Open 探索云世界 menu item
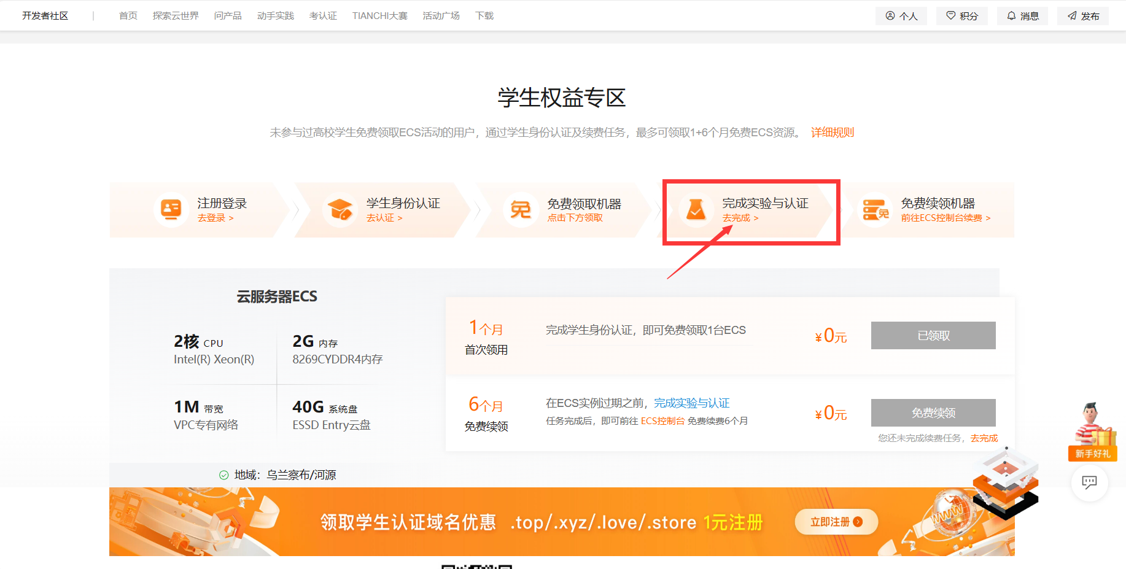1126x569 pixels. 176,16
